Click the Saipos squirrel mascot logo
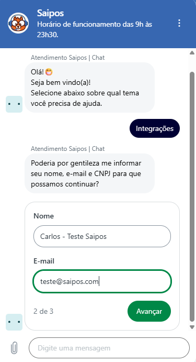This screenshot has height=362, width=196. tap(18, 23)
